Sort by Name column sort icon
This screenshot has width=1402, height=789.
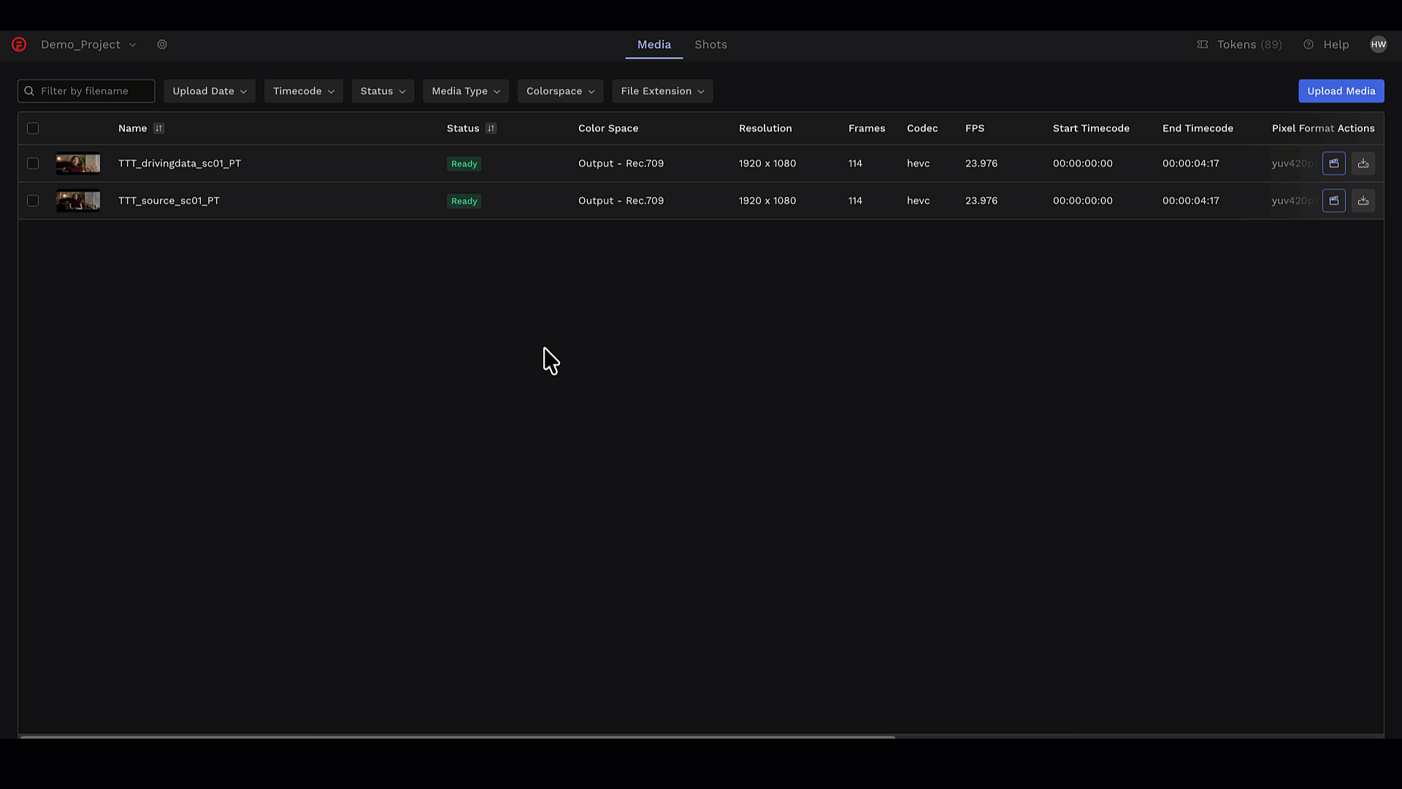tap(158, 129)
